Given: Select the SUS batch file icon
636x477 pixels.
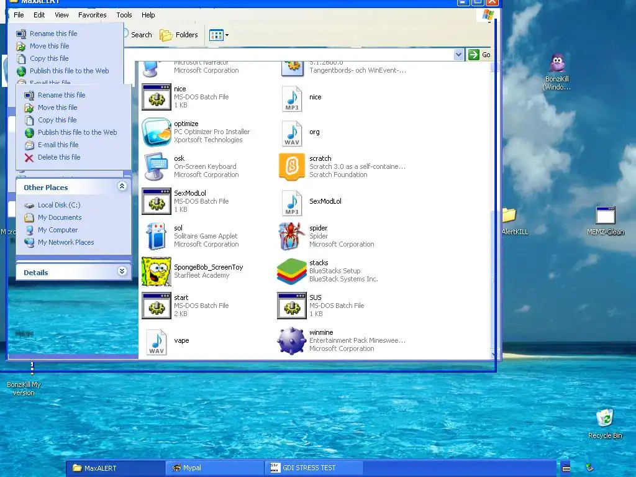Looking at the screenshot, I should click(292, 306).
